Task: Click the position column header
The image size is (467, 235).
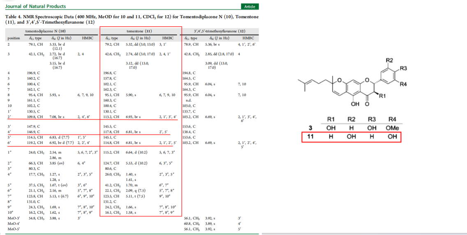Action: point(14,38)
